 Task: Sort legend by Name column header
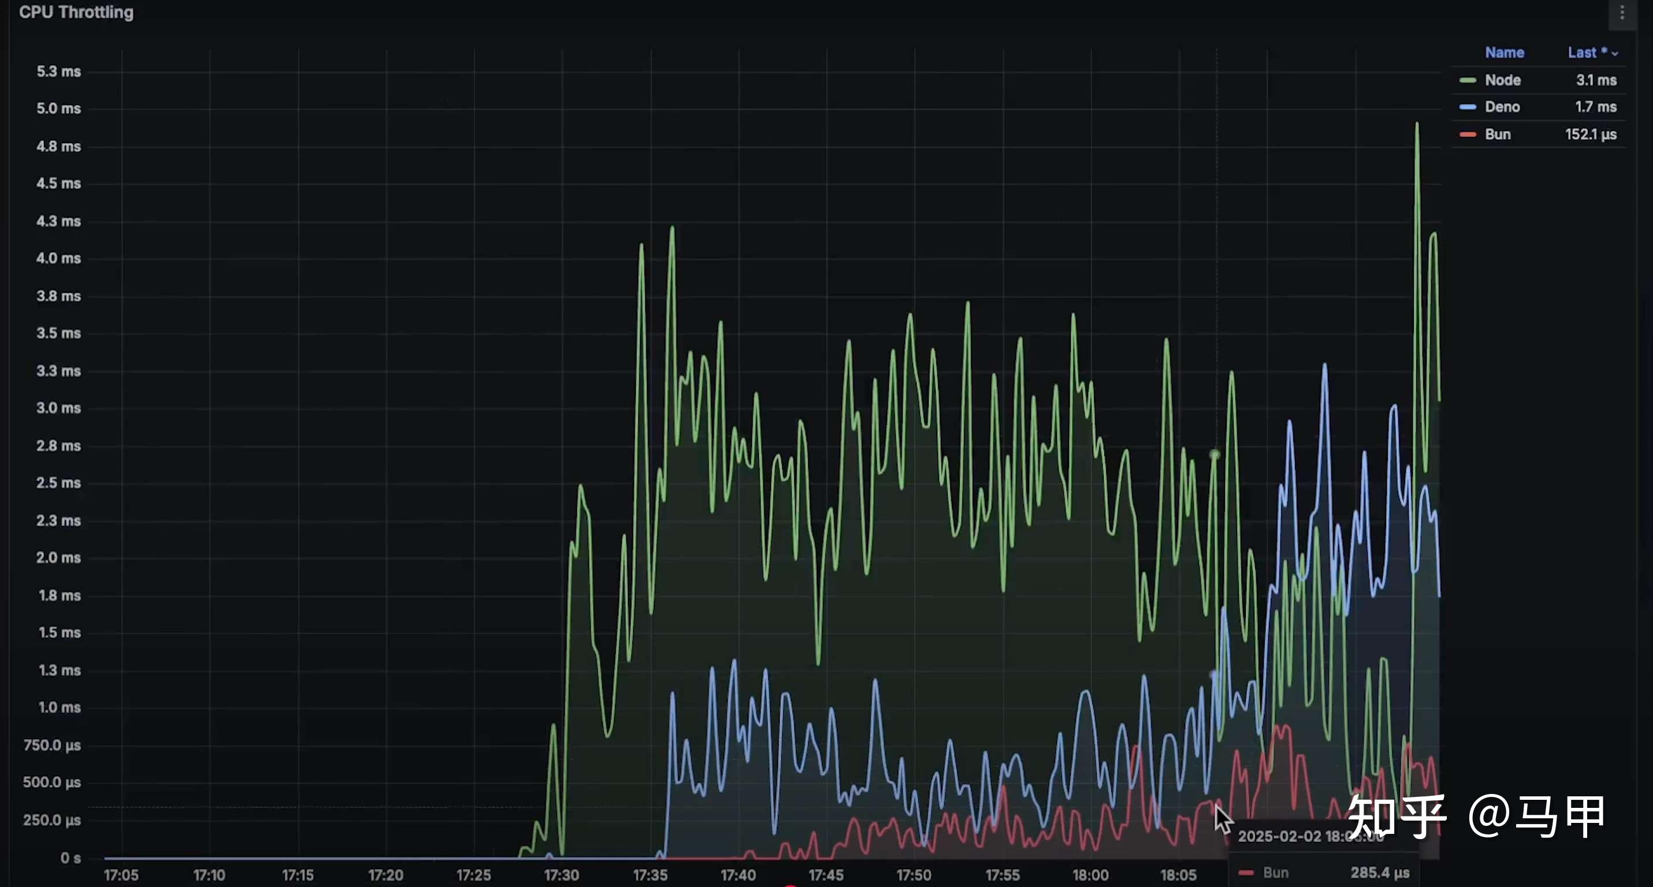[1504, 53]
